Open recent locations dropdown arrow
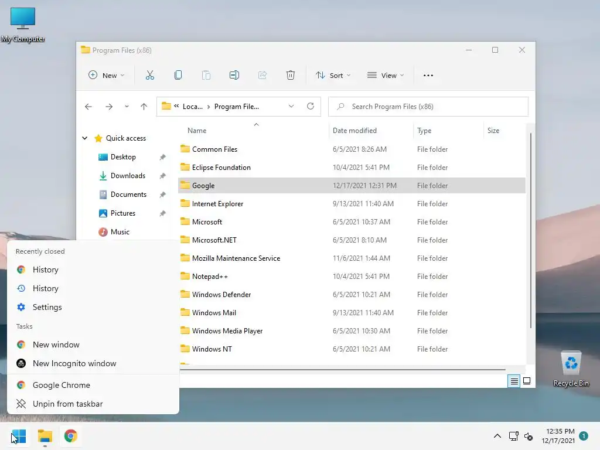The width and height of the screenshot is (600, 450). [x=127, y=107]
